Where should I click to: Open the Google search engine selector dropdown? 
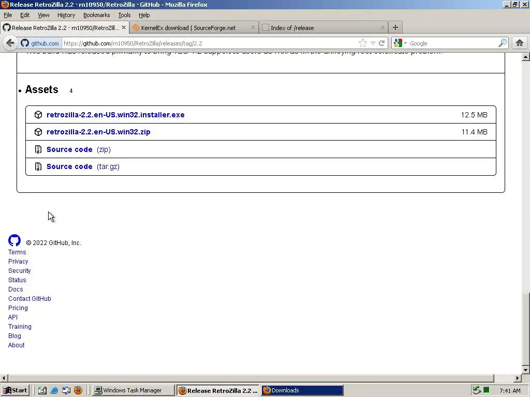400,43
